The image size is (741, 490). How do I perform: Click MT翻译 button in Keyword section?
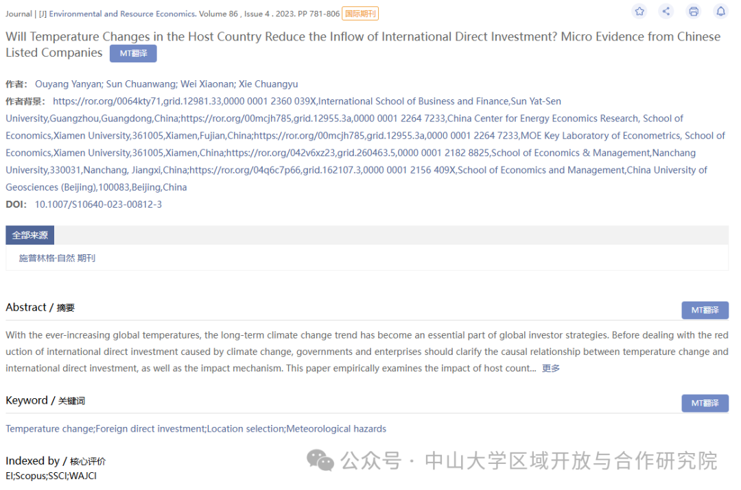tap(705, 403)
